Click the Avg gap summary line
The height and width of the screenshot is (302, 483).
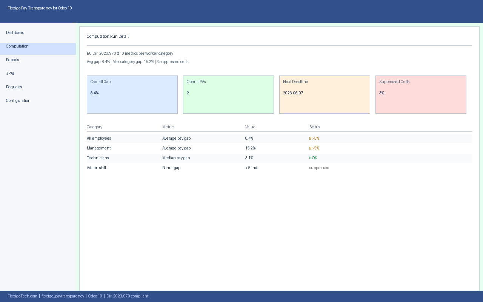click(x=137, y=62)
